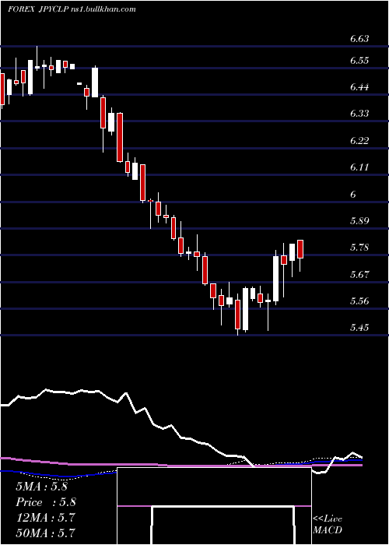Click the 5.56 price axis label

(x=359, y=301)
